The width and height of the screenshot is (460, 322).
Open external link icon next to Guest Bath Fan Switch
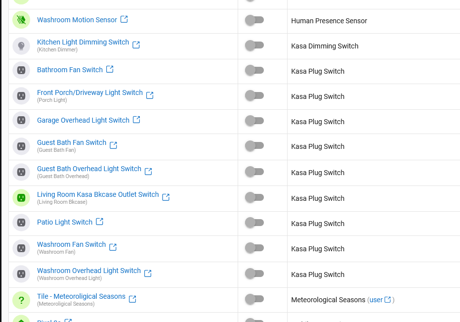click(113, 145)
